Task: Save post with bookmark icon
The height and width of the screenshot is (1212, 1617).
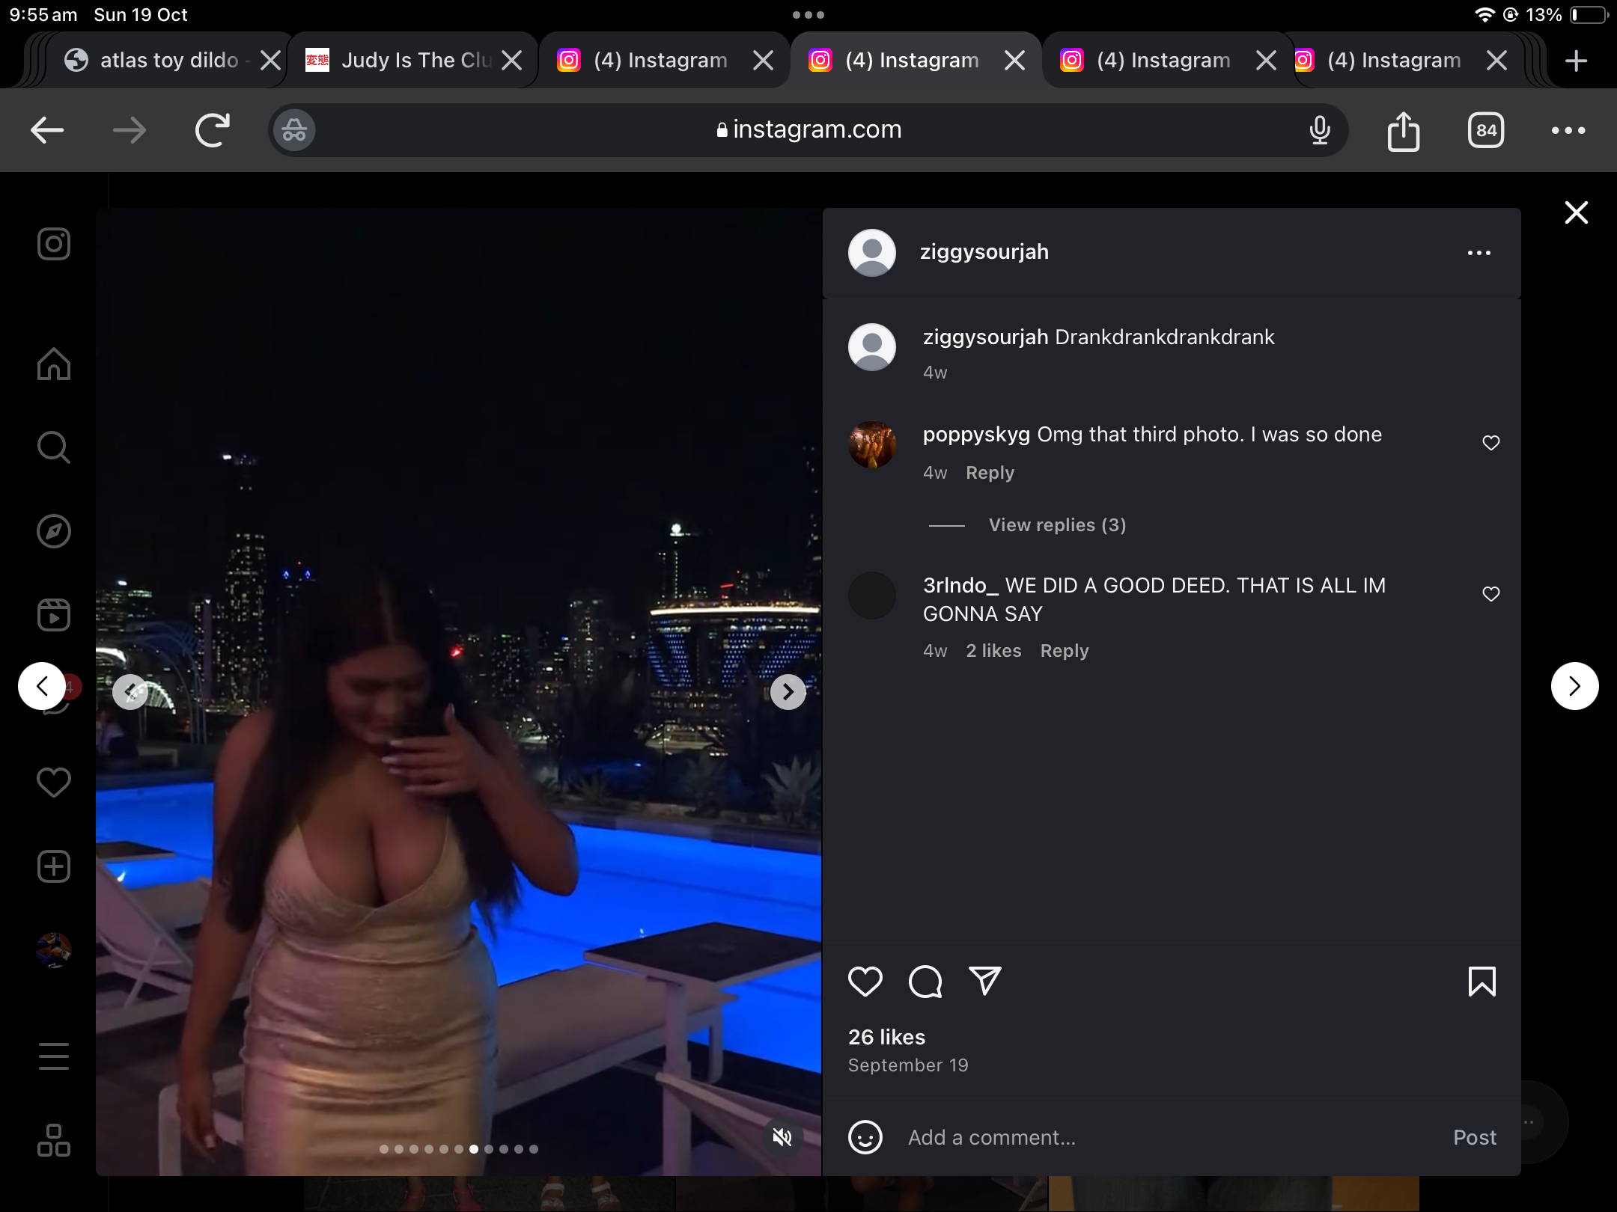Action: (x=1482, y=981)
